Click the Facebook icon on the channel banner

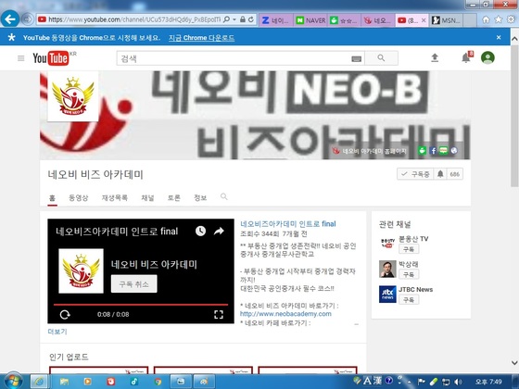click(x=433, y=150)
